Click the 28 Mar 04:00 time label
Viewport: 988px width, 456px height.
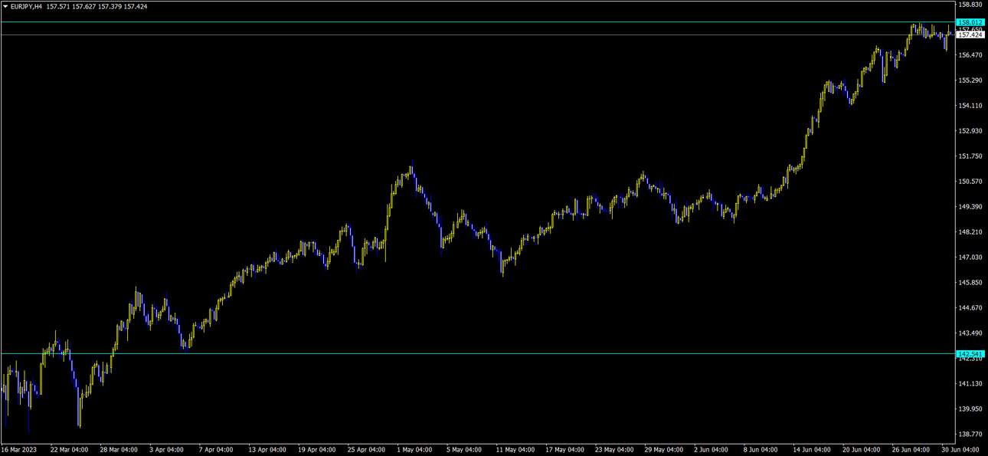point(119,450)
